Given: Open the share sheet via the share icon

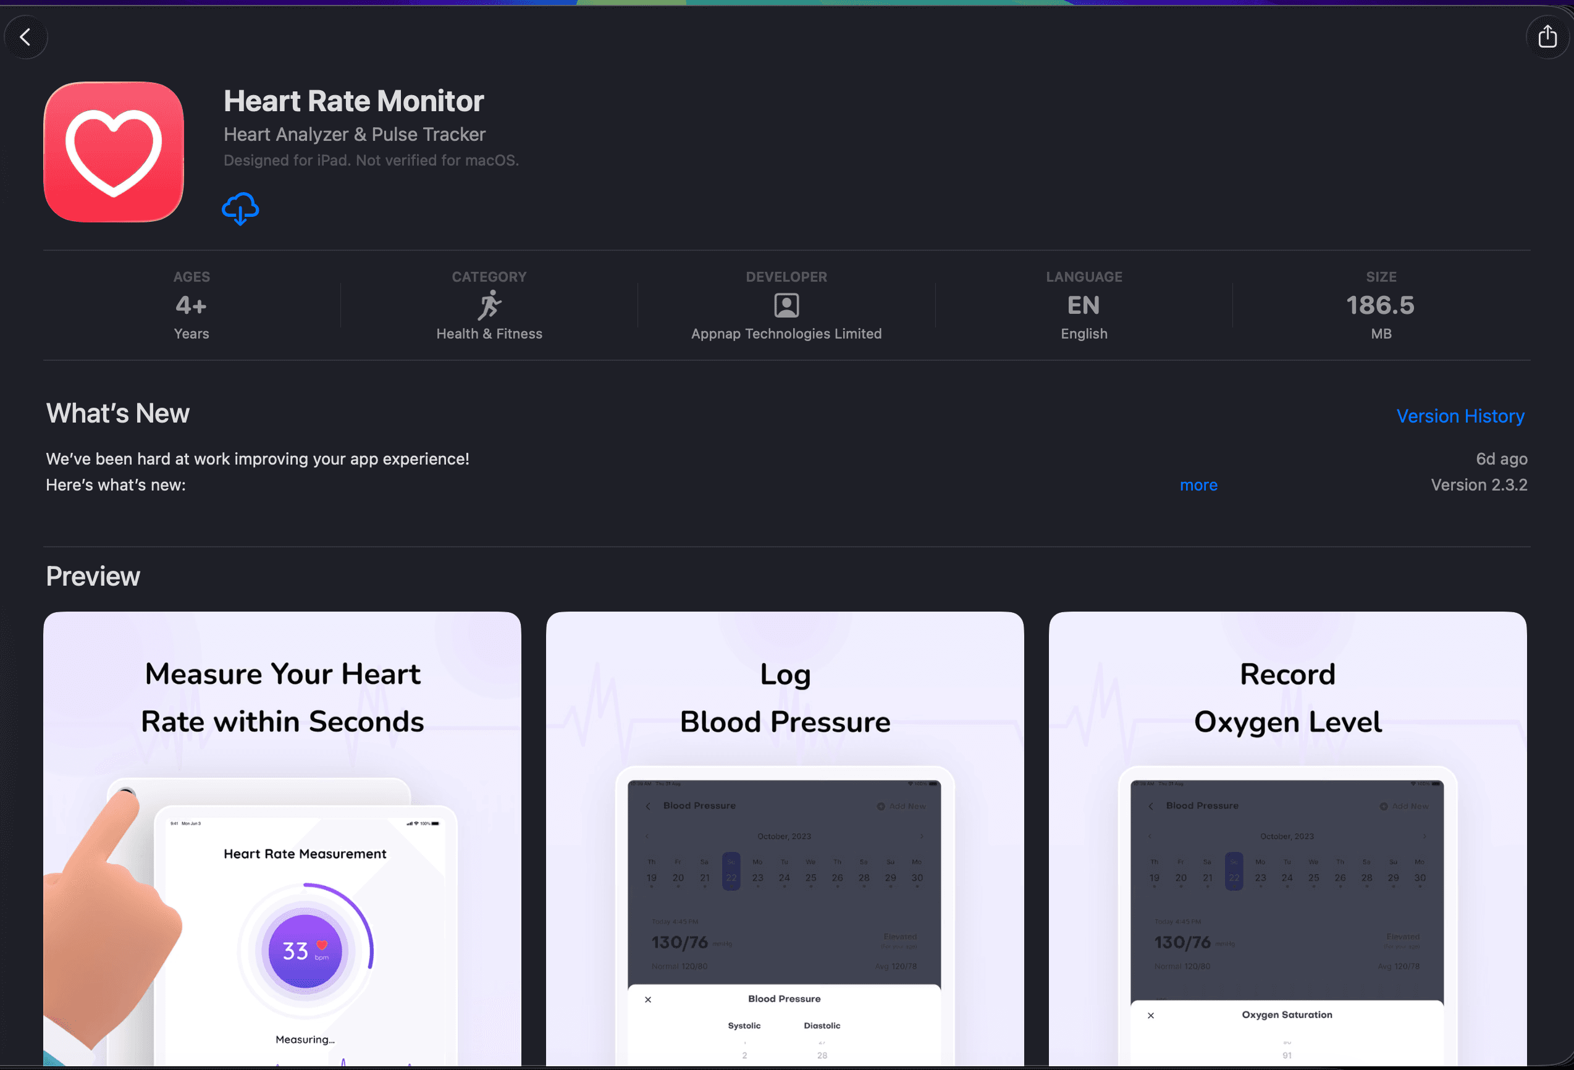Looking at the screenshot, I should click(x=1547, y=36).
